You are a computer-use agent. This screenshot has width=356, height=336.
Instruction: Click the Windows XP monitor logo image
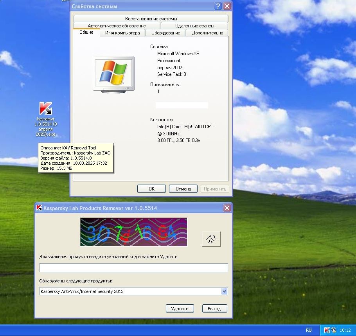pos(113,74)
